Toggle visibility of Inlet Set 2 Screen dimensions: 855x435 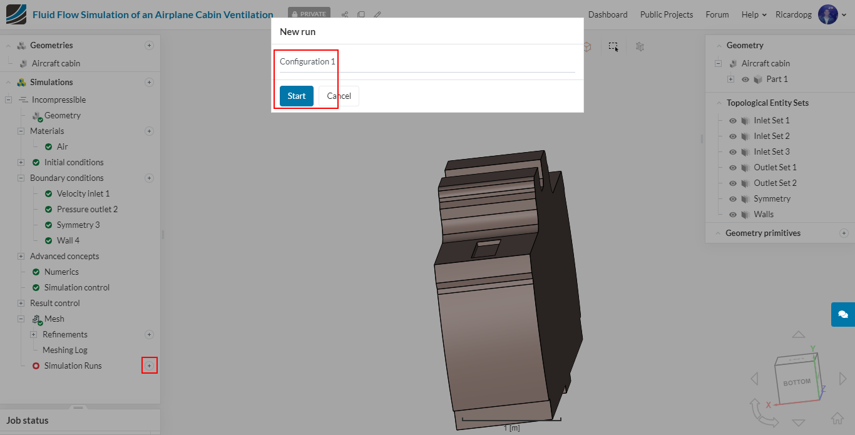tap(733, 136)
